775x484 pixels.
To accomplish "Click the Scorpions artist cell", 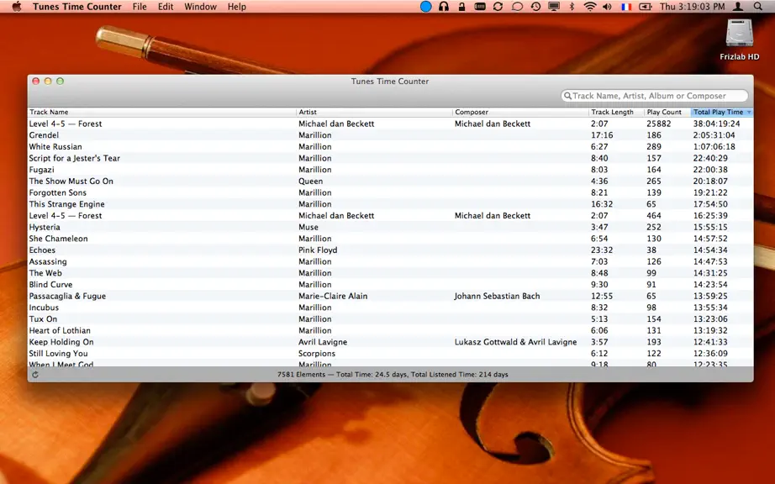I will 317,354.
